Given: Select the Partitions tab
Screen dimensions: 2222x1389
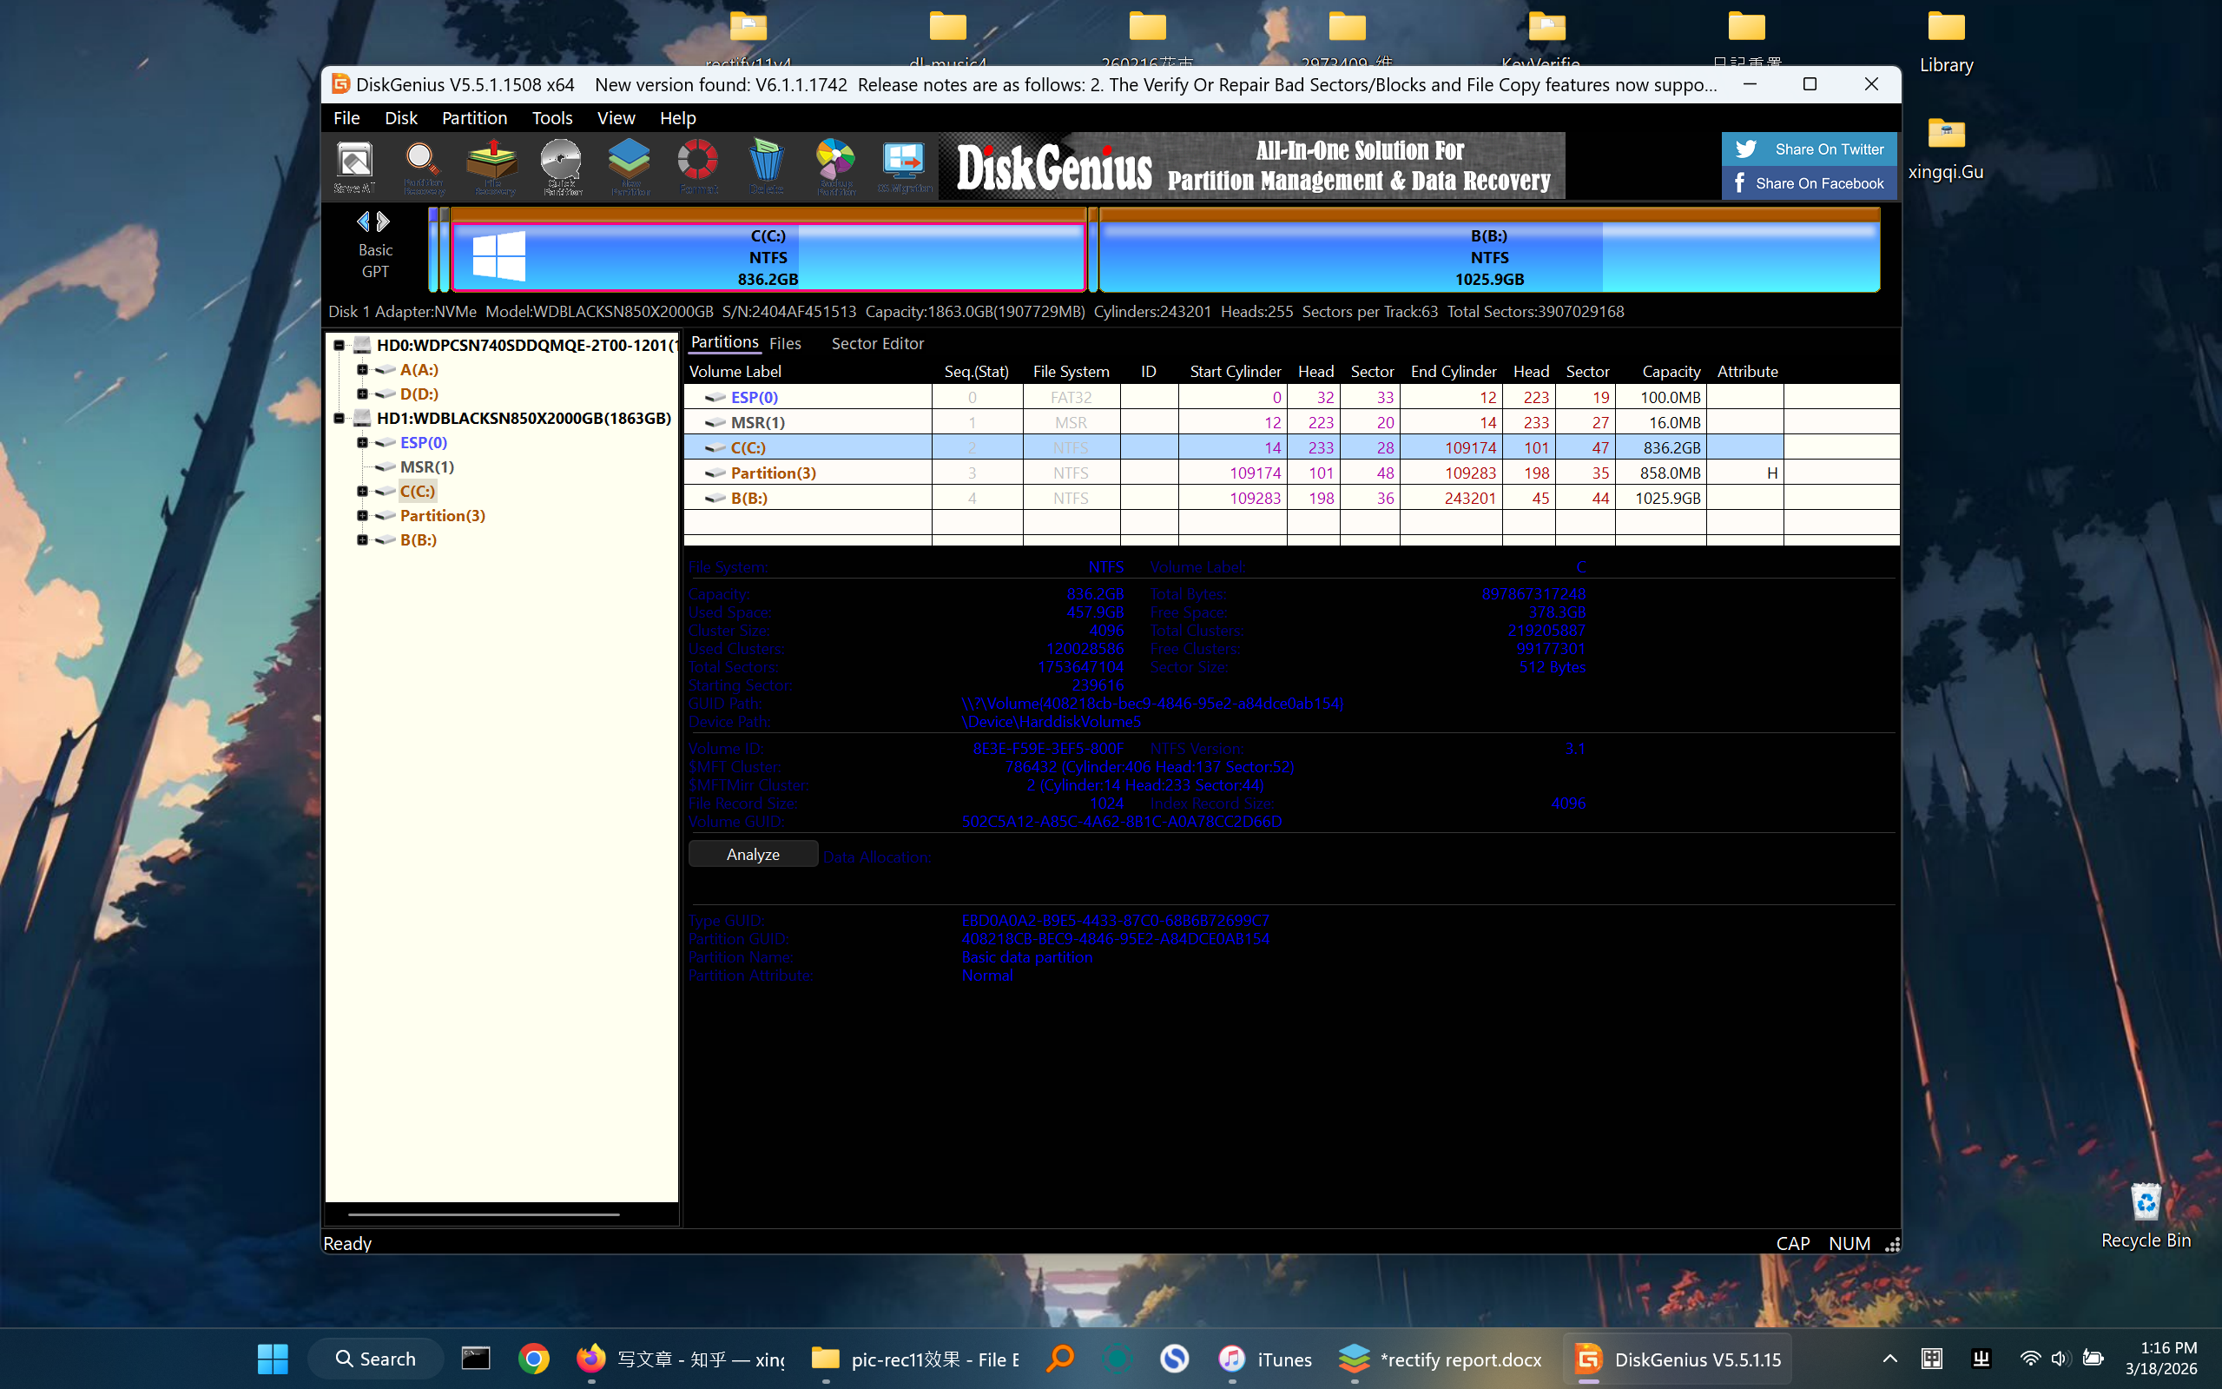Looking at the screenshot, I should point(724,341).
